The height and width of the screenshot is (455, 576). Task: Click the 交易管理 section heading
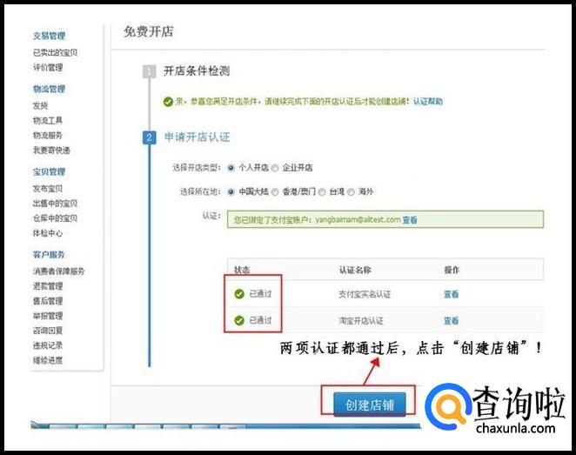tap(49, 36)
